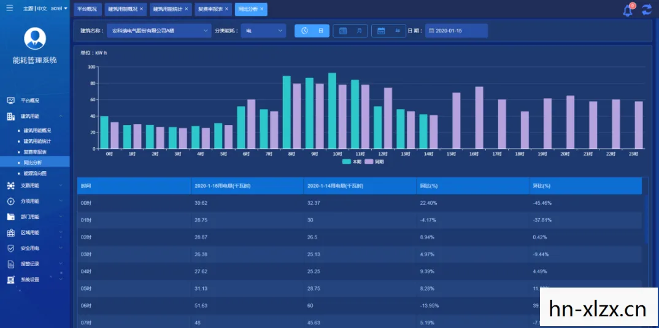Open the 建筑名称 building dropdown
This screenshot has width=659, height=328.
pyautogui.click(x=159, y=31)
